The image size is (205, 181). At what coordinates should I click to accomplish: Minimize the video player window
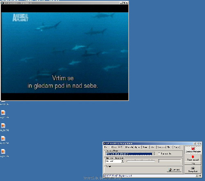(121, 3)
